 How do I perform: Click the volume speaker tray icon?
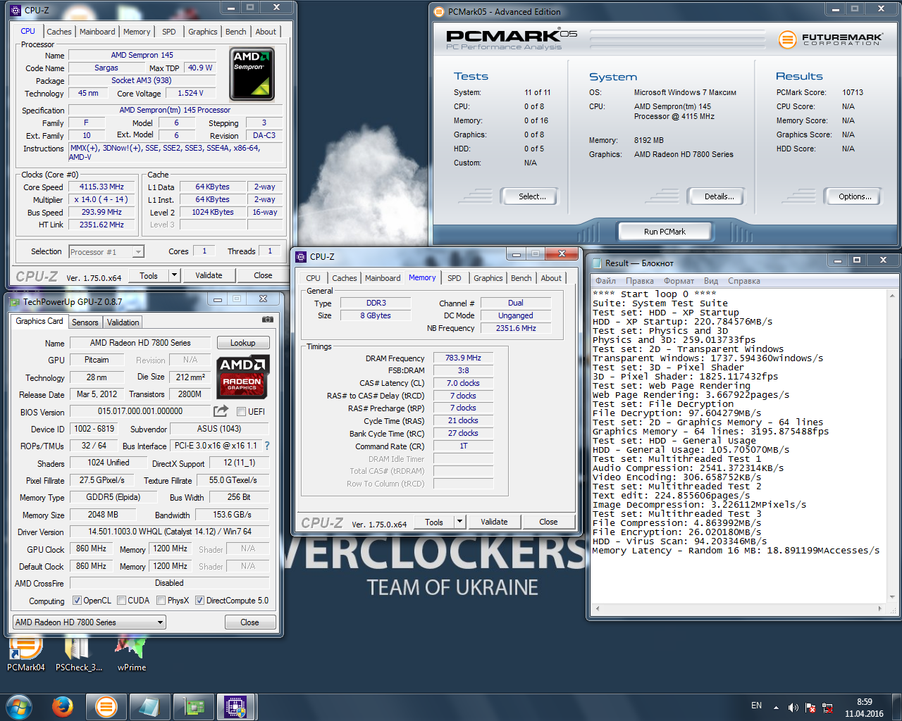click(x=793, y=707)
